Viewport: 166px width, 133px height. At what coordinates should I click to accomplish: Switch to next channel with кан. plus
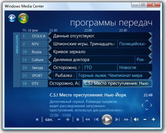[x=68, y=120]
